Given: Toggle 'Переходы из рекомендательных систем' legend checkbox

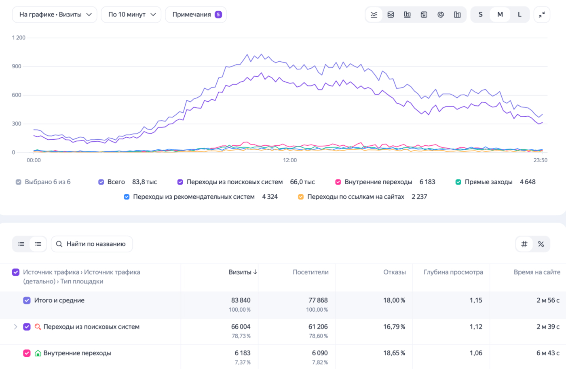Looking at the screenshot, I should coord(127,197).
